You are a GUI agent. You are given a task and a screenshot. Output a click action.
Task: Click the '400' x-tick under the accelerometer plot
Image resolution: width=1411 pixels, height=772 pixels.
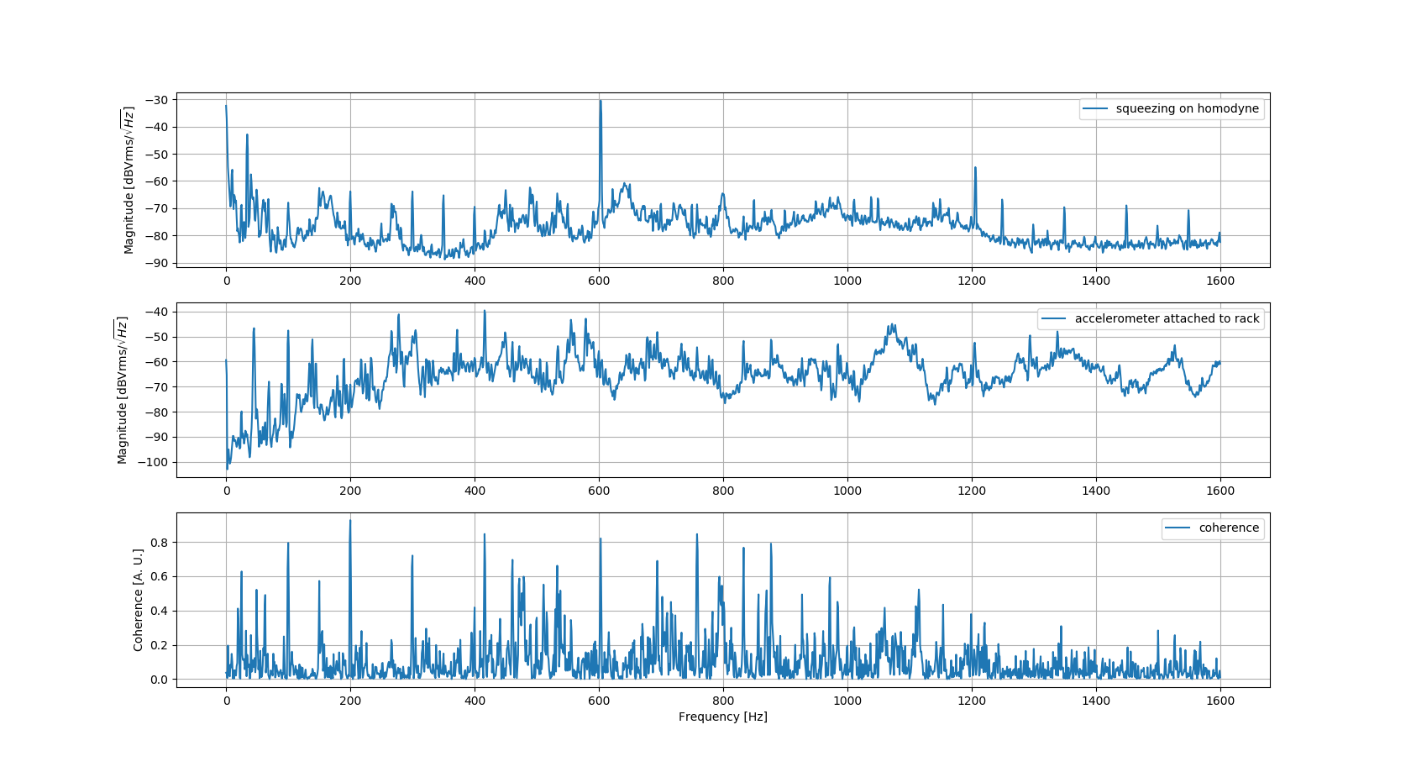tap(475, 491)
